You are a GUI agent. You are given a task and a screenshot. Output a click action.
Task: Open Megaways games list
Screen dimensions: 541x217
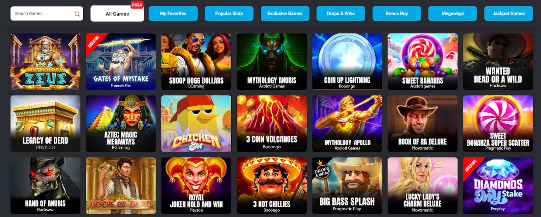click(453, 13)
